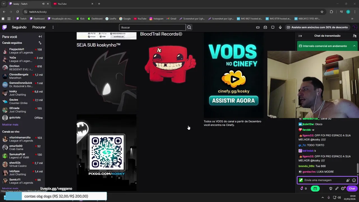Open the Procurar navigation item
Viewport: 359px width, 202px height.
click(x=39, y=27)
